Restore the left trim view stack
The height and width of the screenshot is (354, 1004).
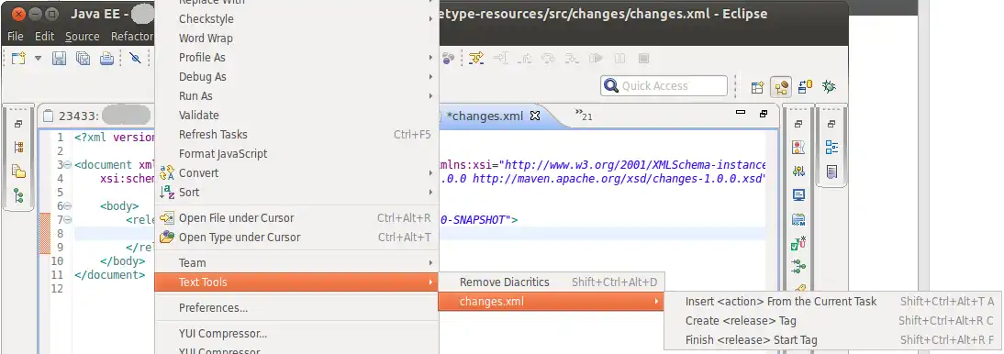coord(18,124)
